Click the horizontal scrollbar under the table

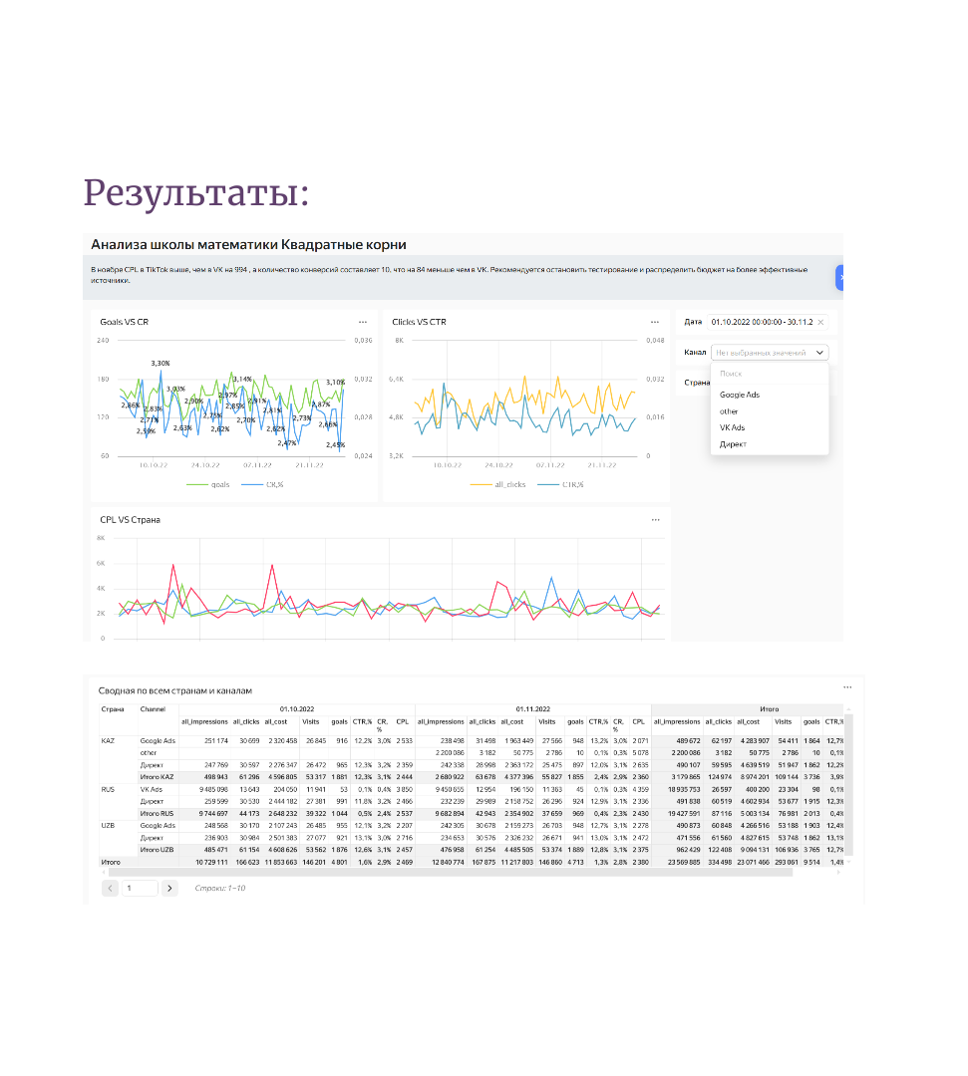click(451, 873)
